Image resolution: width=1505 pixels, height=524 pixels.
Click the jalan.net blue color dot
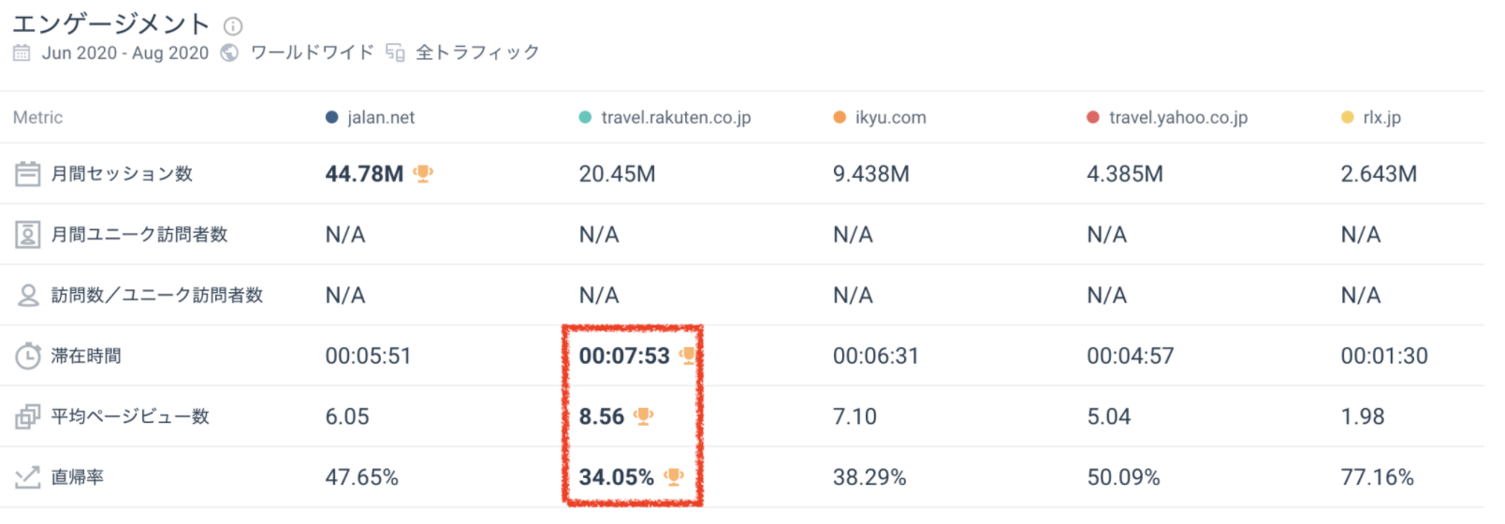coord(331,118)
